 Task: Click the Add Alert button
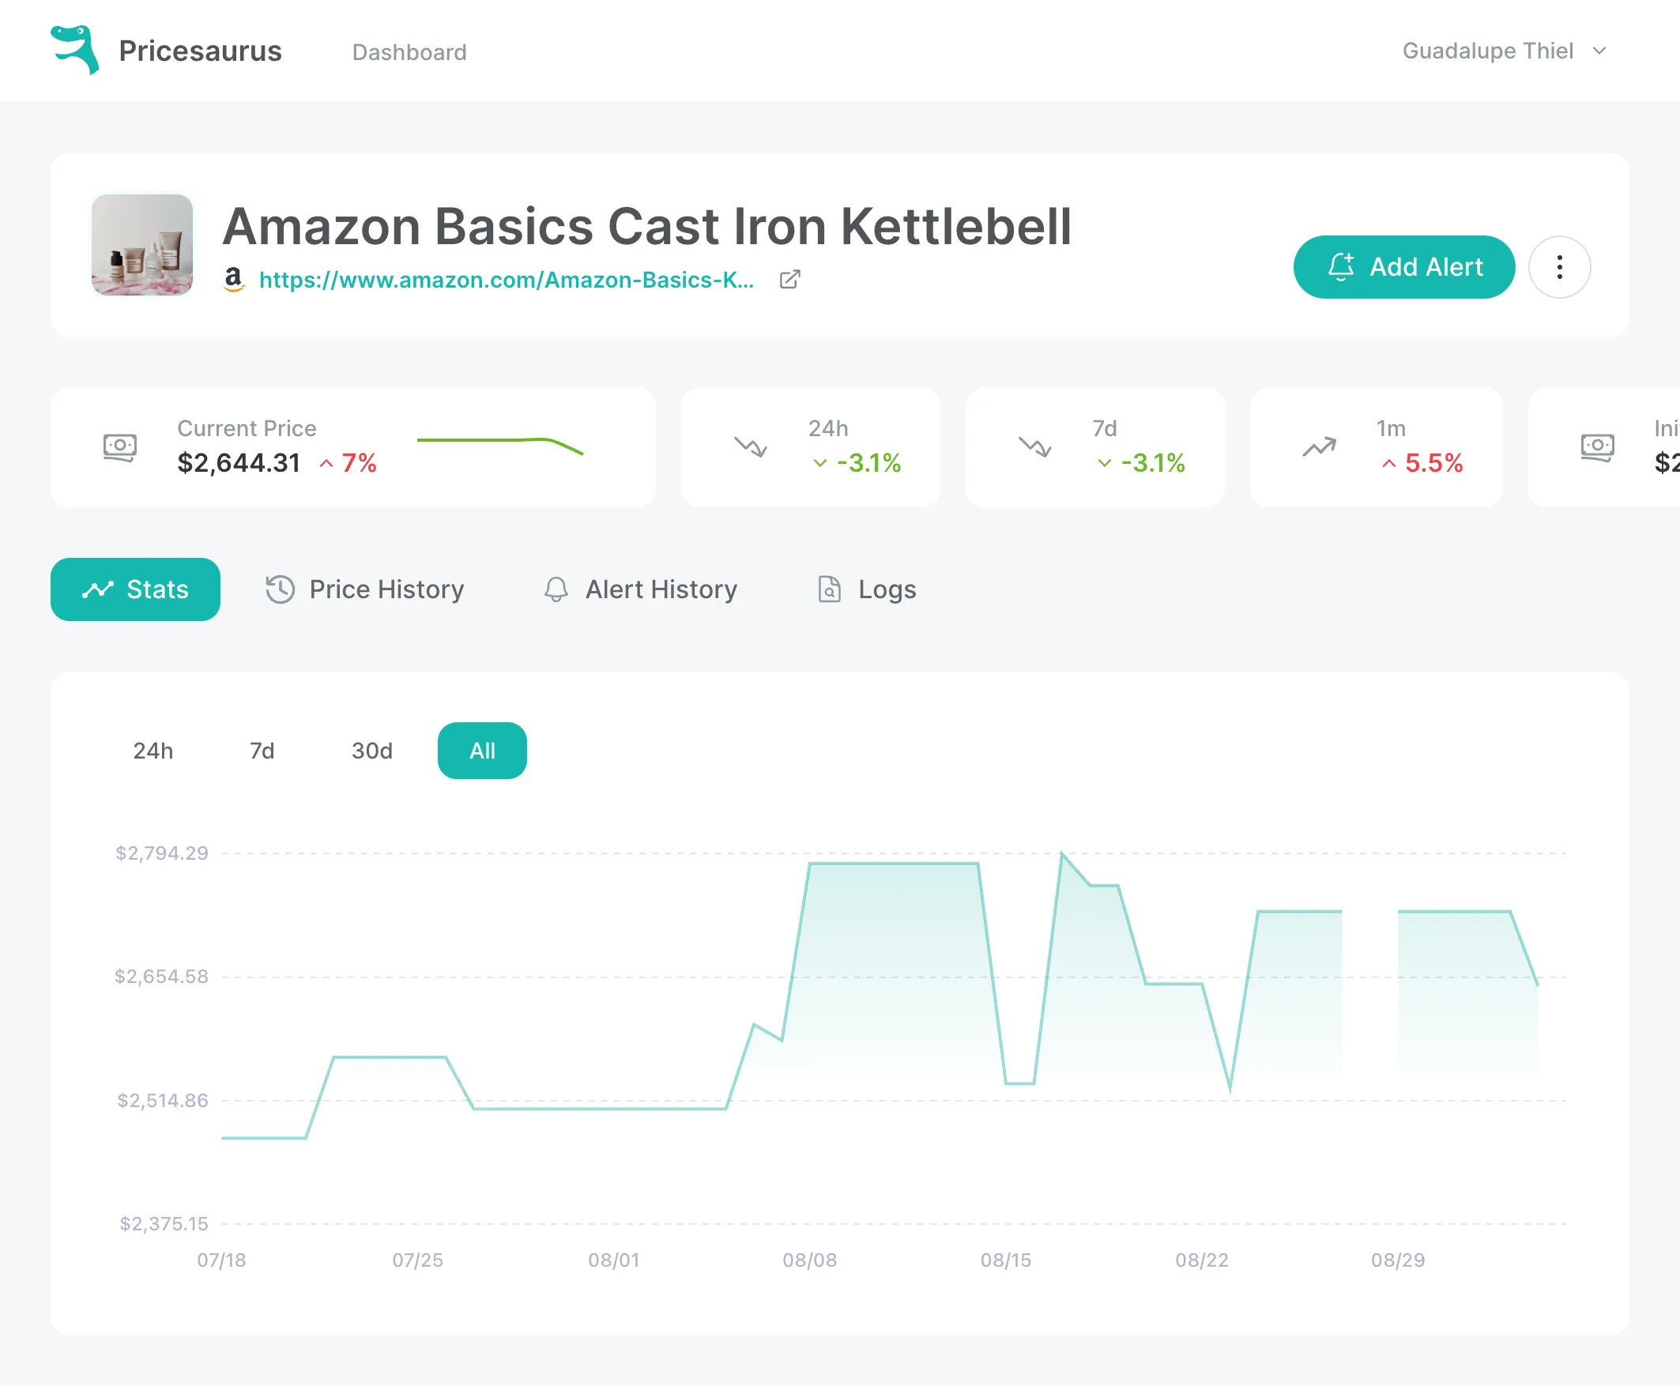[1404, 267]
